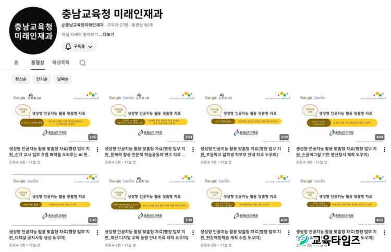
Task: Open the 구독중 subscription dropdown
Action: (x=79, y=47)
